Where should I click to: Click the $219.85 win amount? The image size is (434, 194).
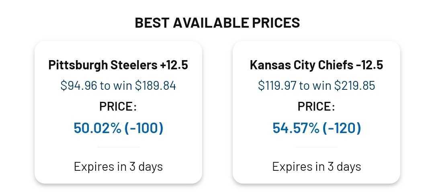pos(354,86)
